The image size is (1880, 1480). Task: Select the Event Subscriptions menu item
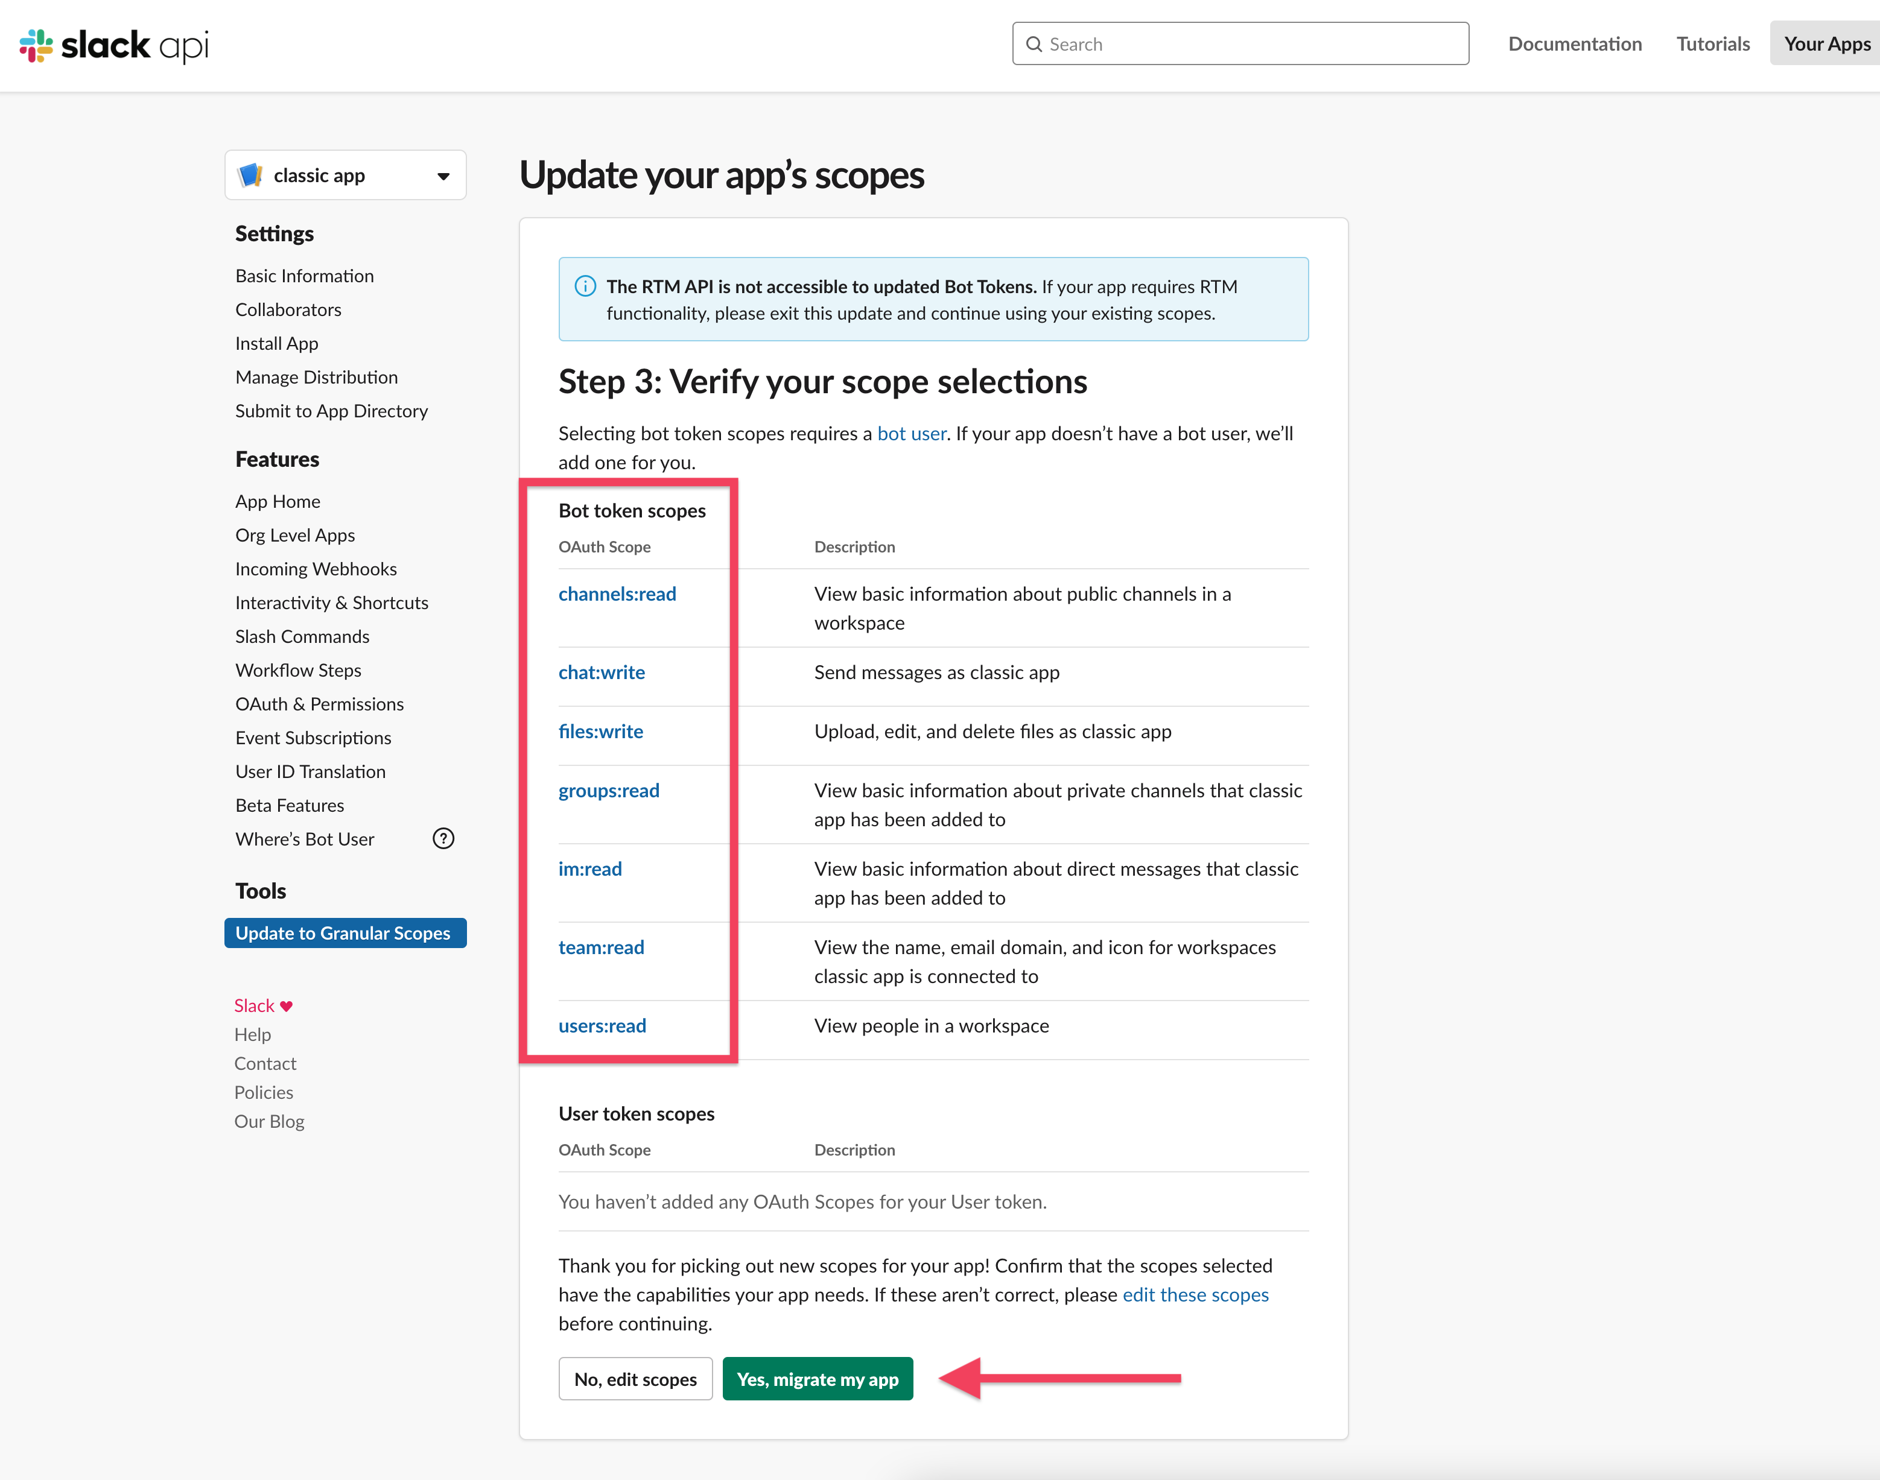pos(313,737)
